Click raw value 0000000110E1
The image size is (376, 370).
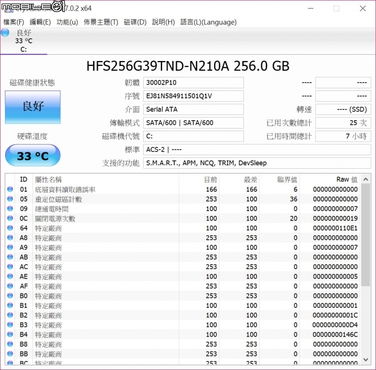pyautogui.click(x=335, y=228)
